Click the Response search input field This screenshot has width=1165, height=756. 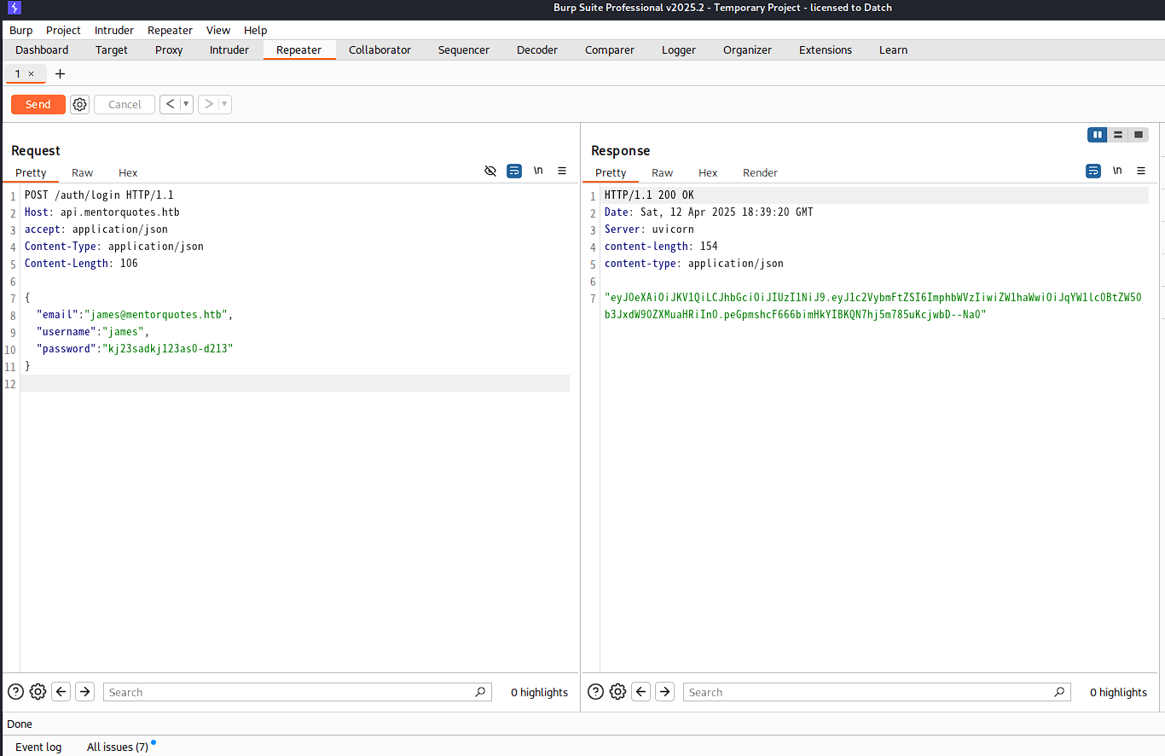[877, 692]
